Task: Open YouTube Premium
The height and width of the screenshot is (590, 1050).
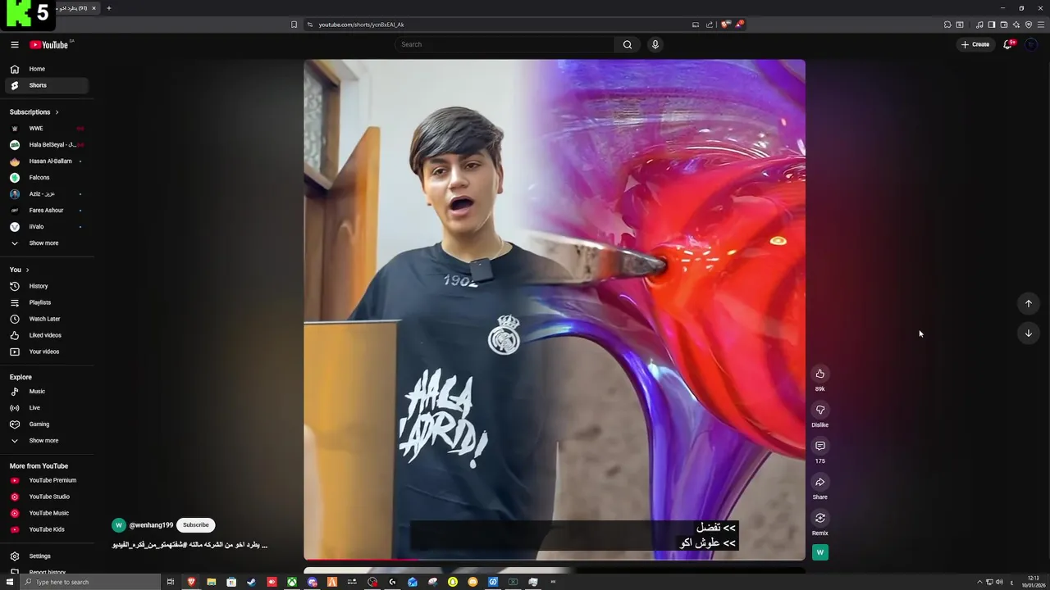Action: pyautogui.click(x=47, y=480)
